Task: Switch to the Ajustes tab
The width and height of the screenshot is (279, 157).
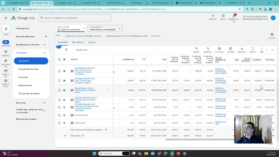Action: click(x=92, y=42)
